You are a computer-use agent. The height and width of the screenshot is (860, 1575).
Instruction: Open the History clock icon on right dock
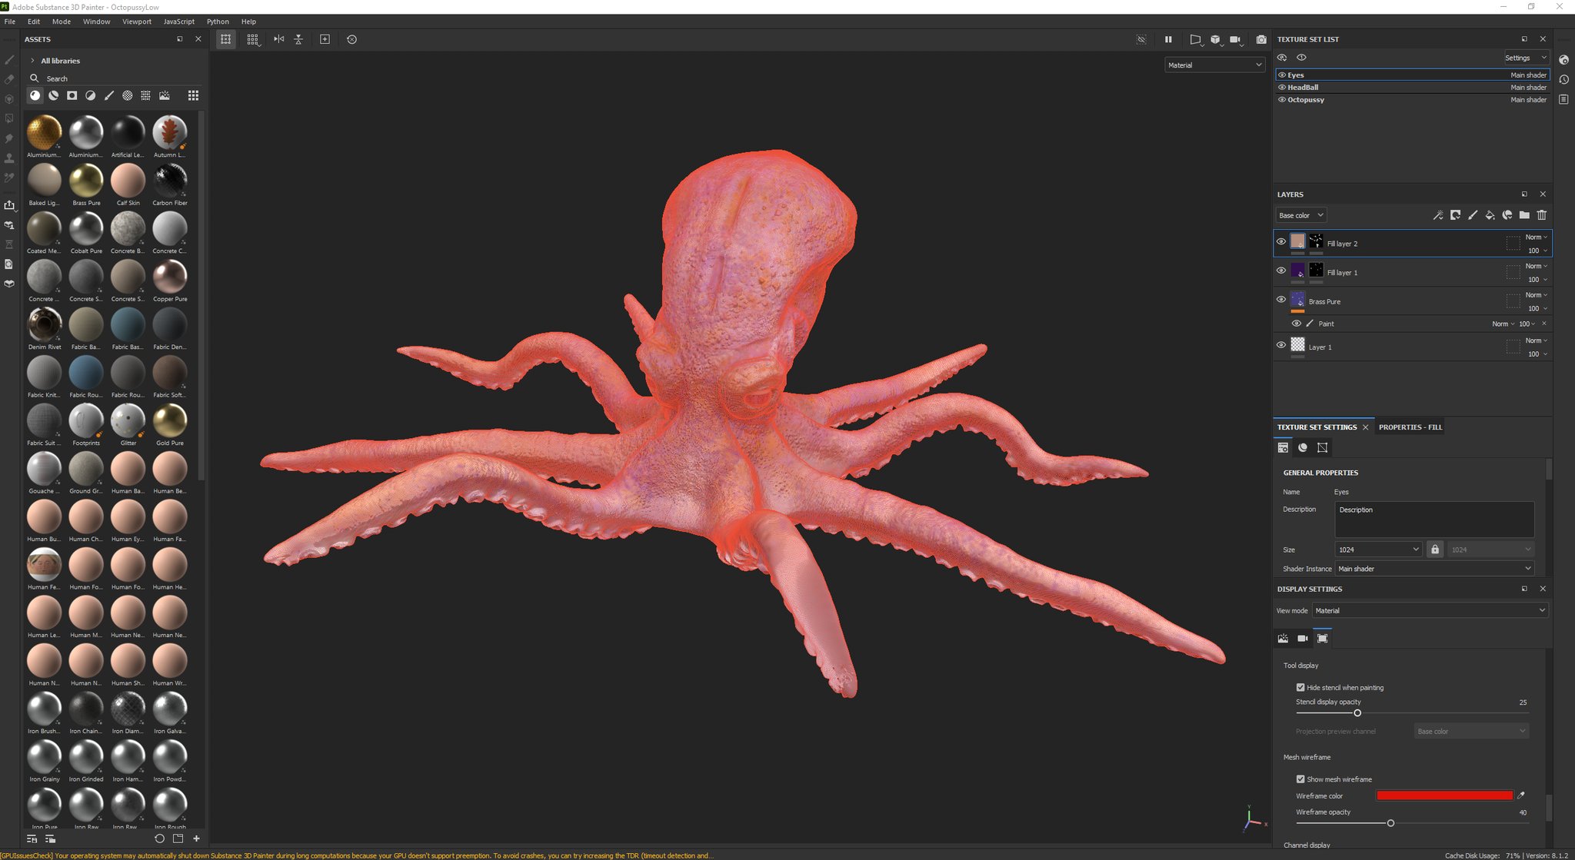click(x=1563, y=79)
